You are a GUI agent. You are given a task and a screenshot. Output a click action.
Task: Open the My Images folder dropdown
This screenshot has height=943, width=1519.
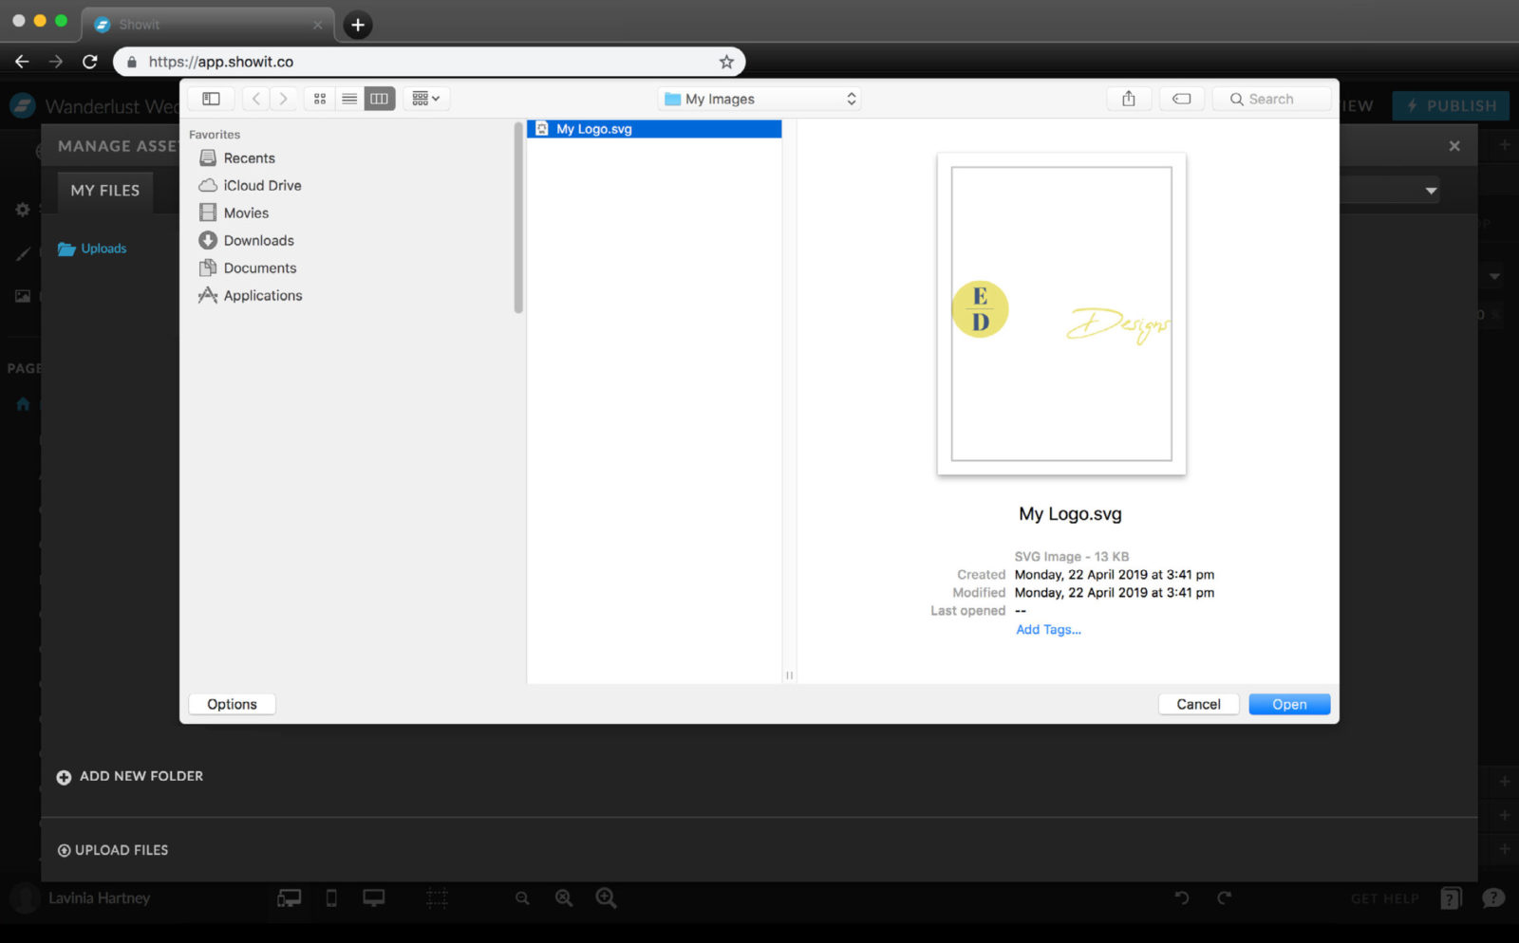[759, 98]
